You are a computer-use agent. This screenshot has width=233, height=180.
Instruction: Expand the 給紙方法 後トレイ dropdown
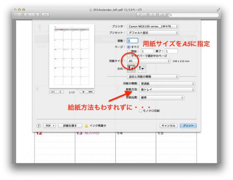(x=166, y=89)
